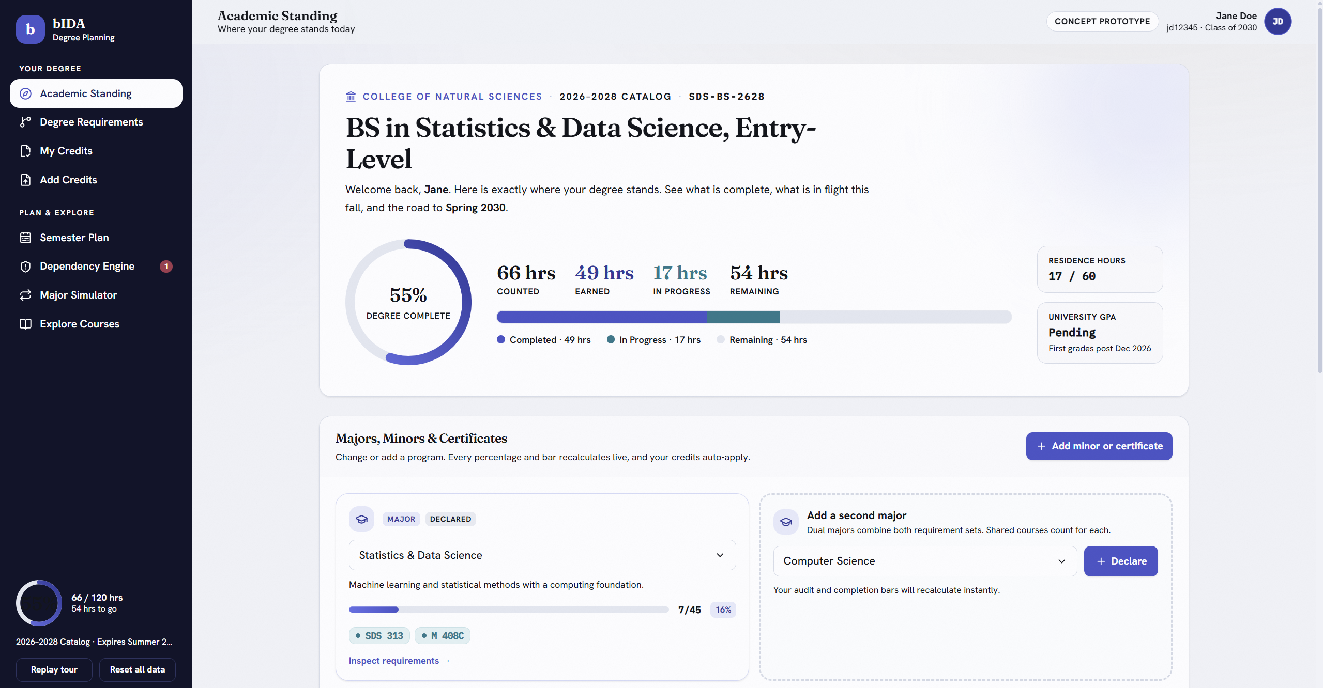Click Reset all data button
This screenshot has width=1323, height=688.
click(x=138, y=669)
